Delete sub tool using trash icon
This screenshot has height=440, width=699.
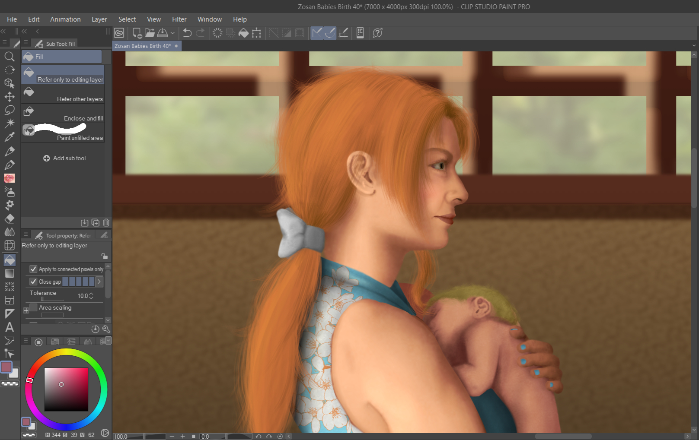pos(106,223)
